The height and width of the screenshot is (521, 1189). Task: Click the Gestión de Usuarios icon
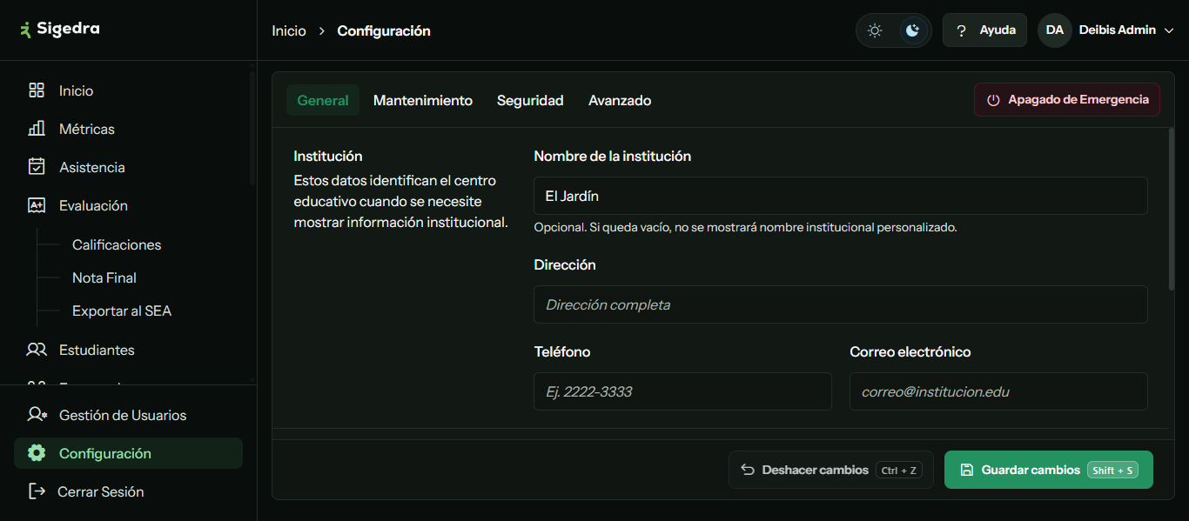point(37,415)
